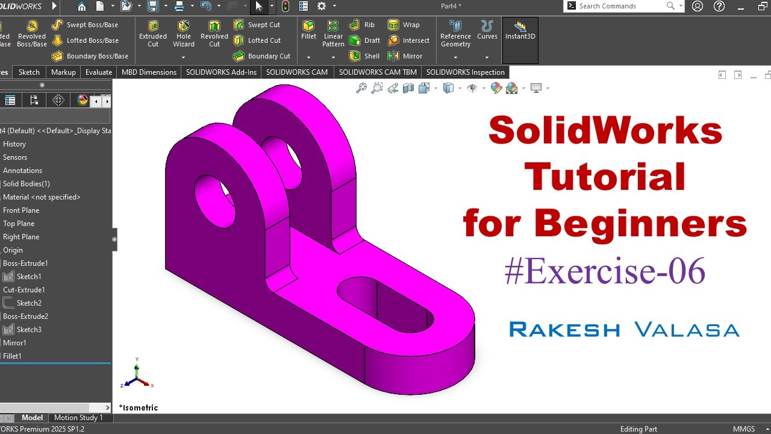This screenshot has width=771, height=434.
Task: Select the Boundary Cut tool
Action: 262,56
